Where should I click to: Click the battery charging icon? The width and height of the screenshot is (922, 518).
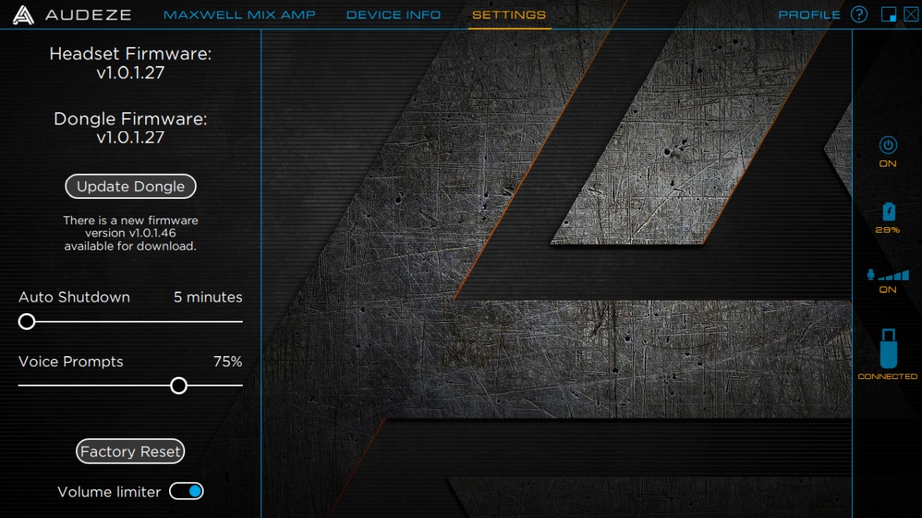point(888,211)
